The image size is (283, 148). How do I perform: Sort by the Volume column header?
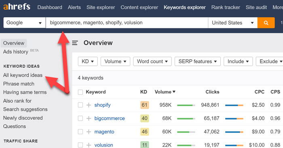pos(165,92)
